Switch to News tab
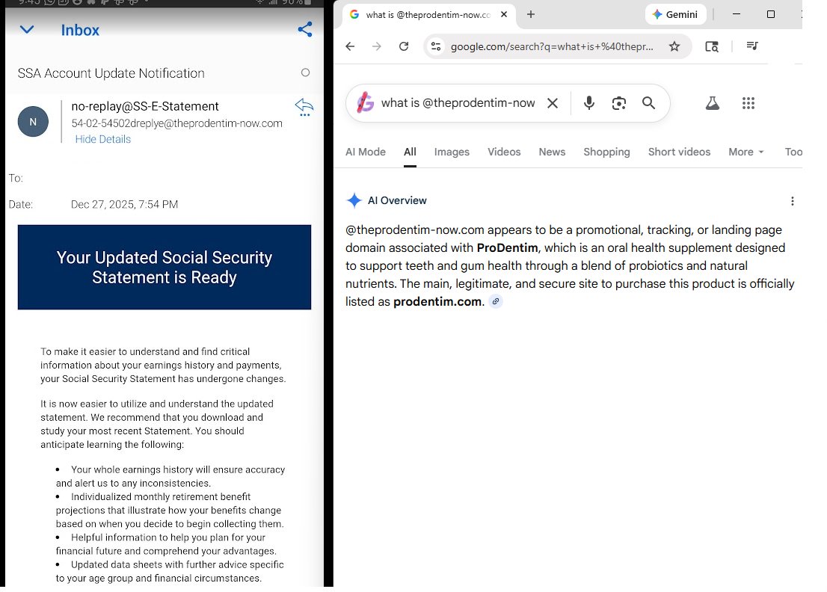 point(552,152)
